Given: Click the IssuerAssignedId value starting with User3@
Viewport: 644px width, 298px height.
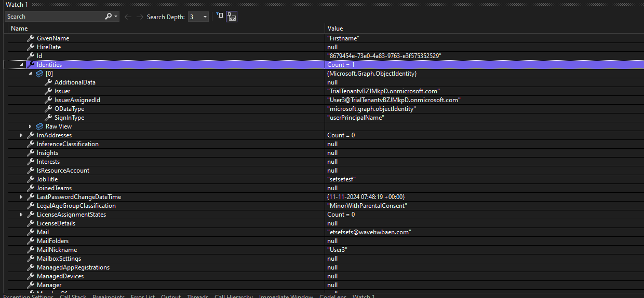Looking at the screenshot, I should pos(394,100).
